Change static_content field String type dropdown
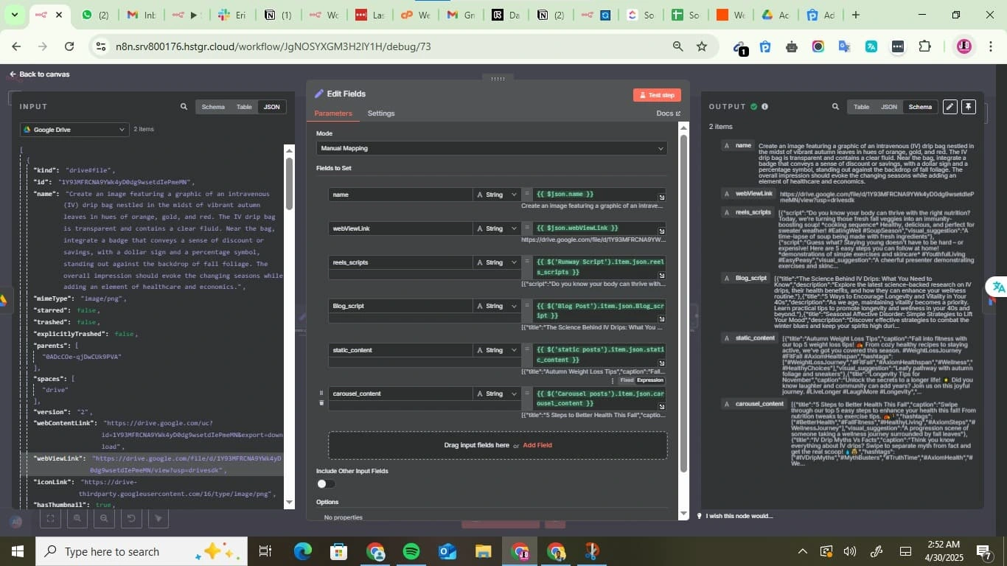 497,350
